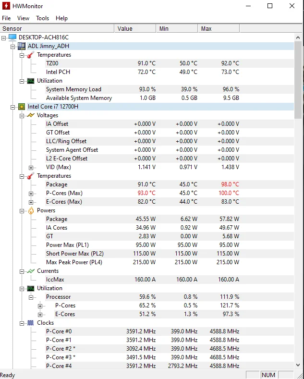Image resolution: width=304 pixels, height=379 pixels.
Task: Click the ADL Jimny_ADH motherboard icon
Action: (22, 46)
